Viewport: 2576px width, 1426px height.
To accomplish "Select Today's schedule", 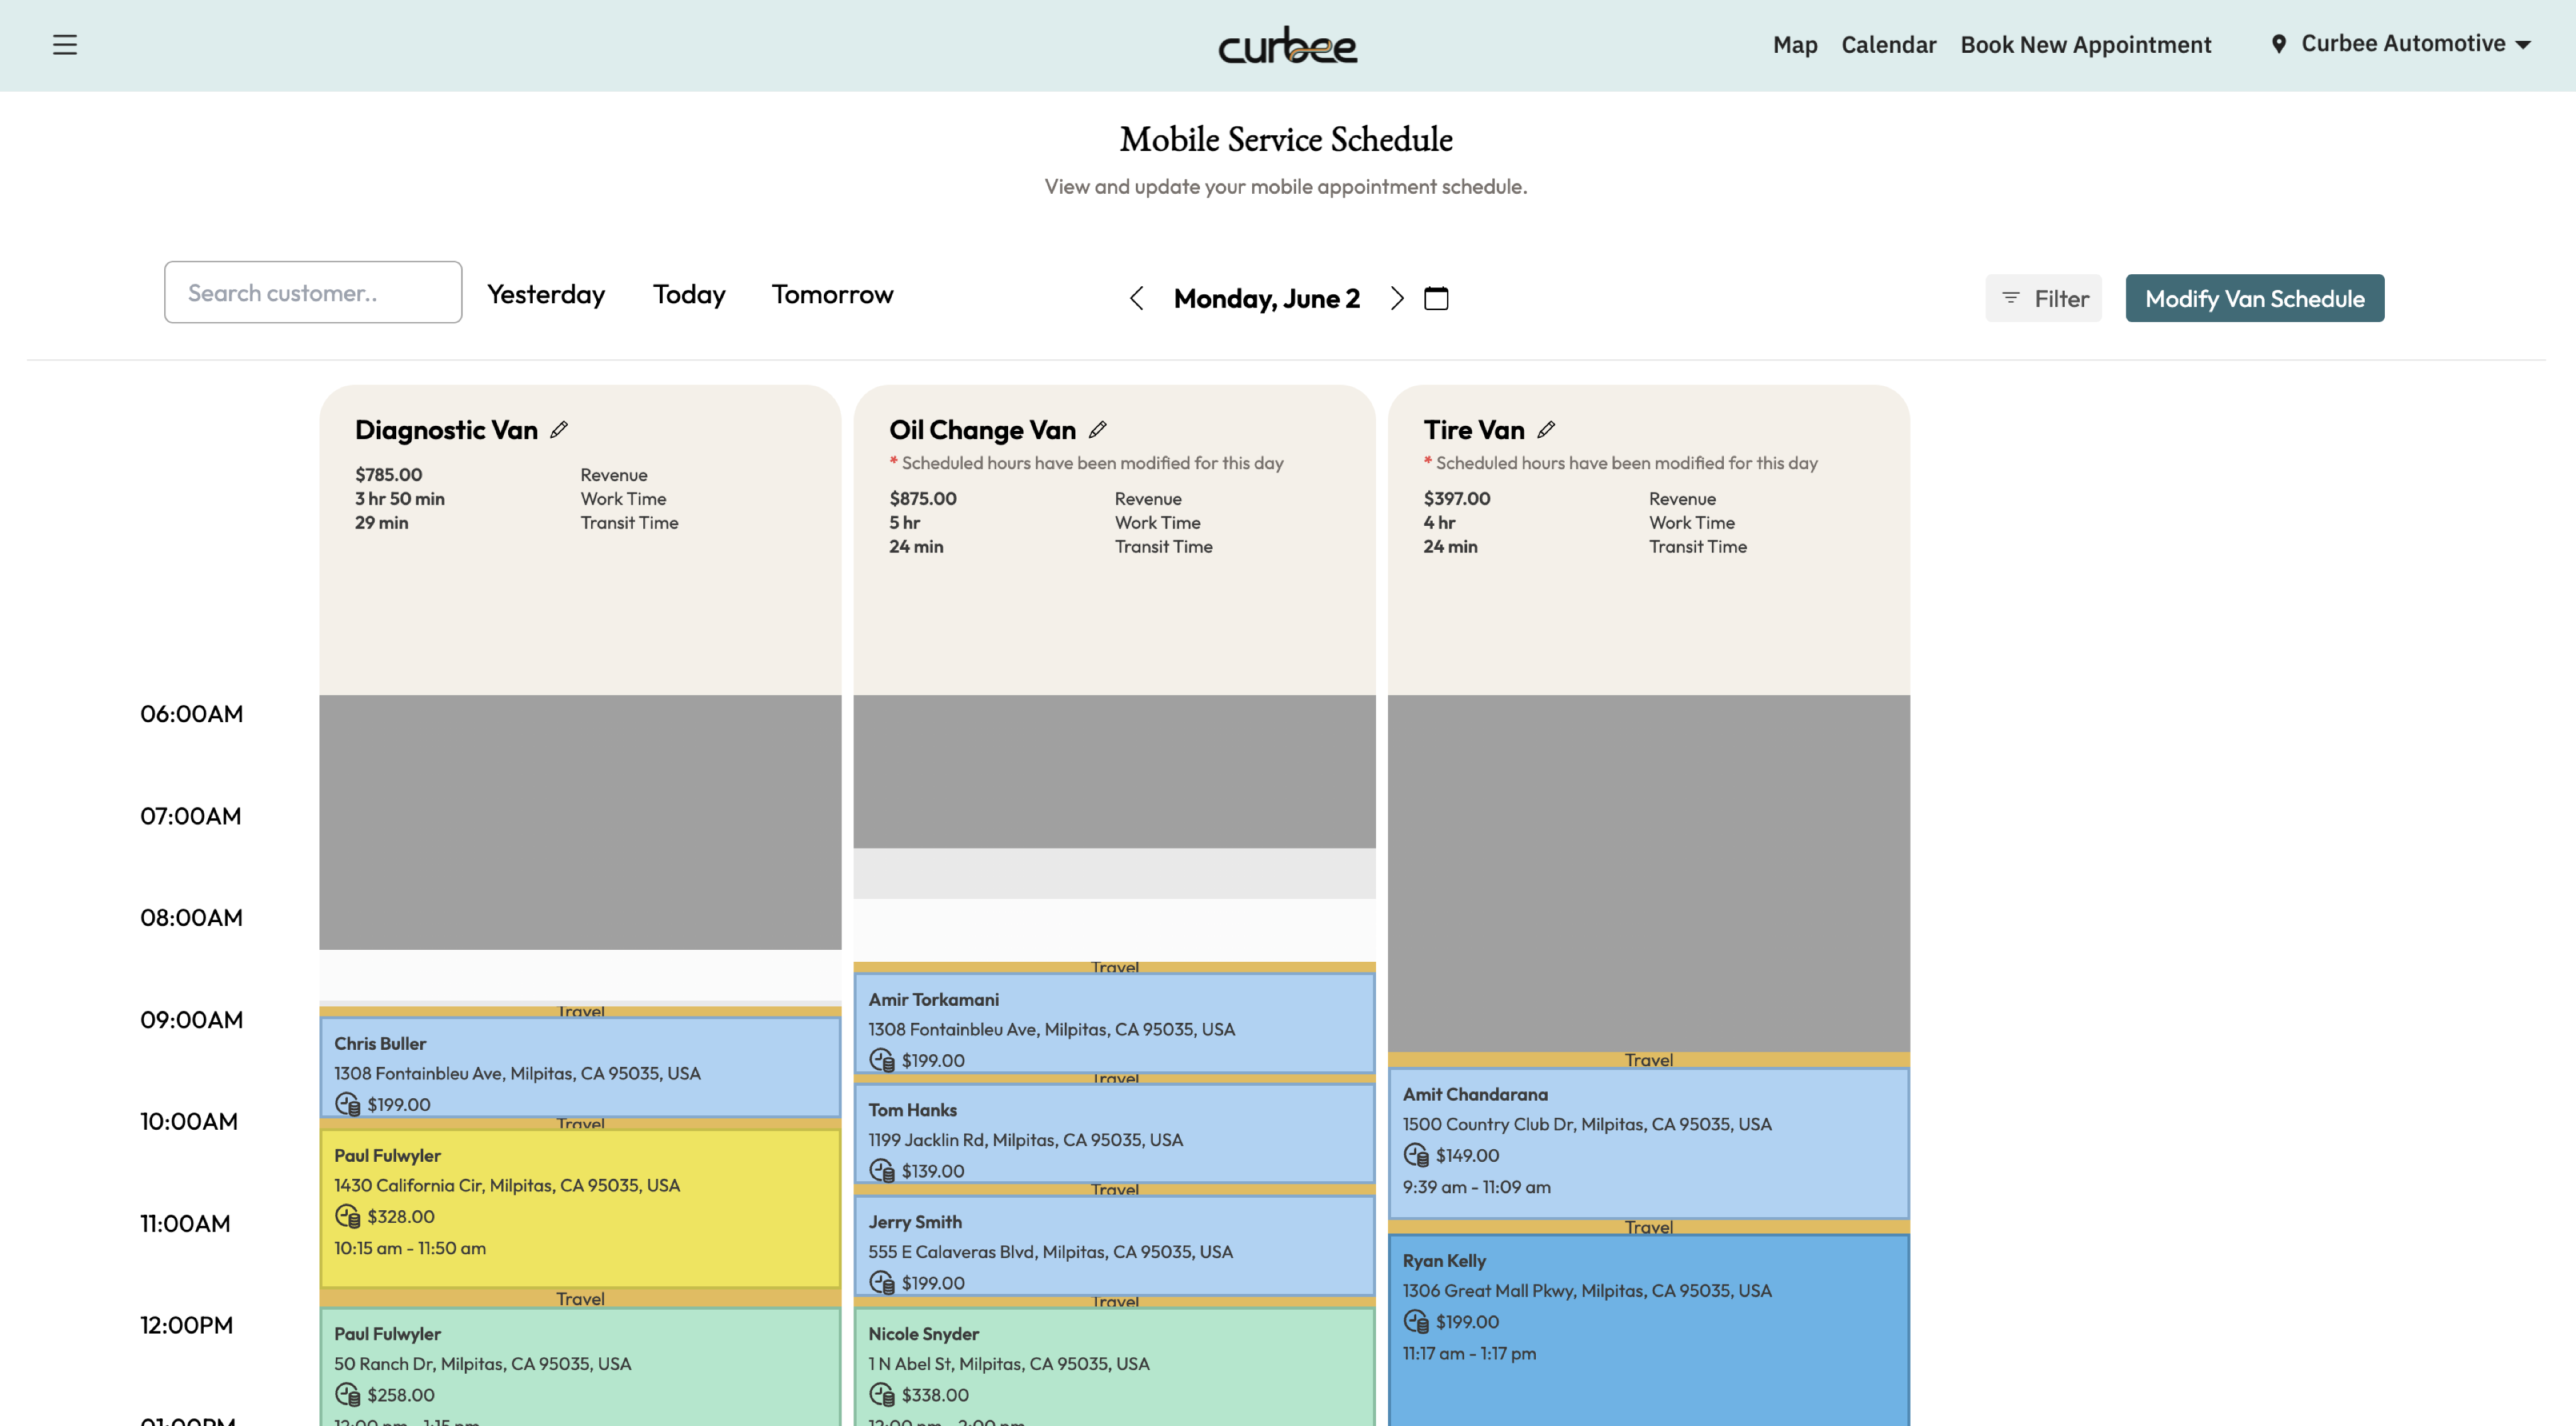I will [x=689, y=294].
